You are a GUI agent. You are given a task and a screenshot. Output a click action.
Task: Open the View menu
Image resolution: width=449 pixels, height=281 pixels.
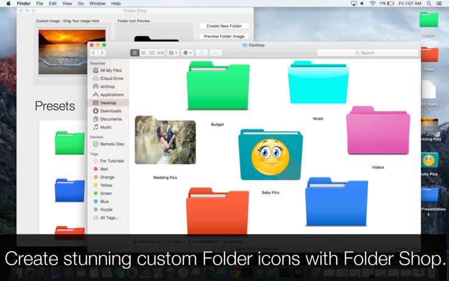pos(67,3)
